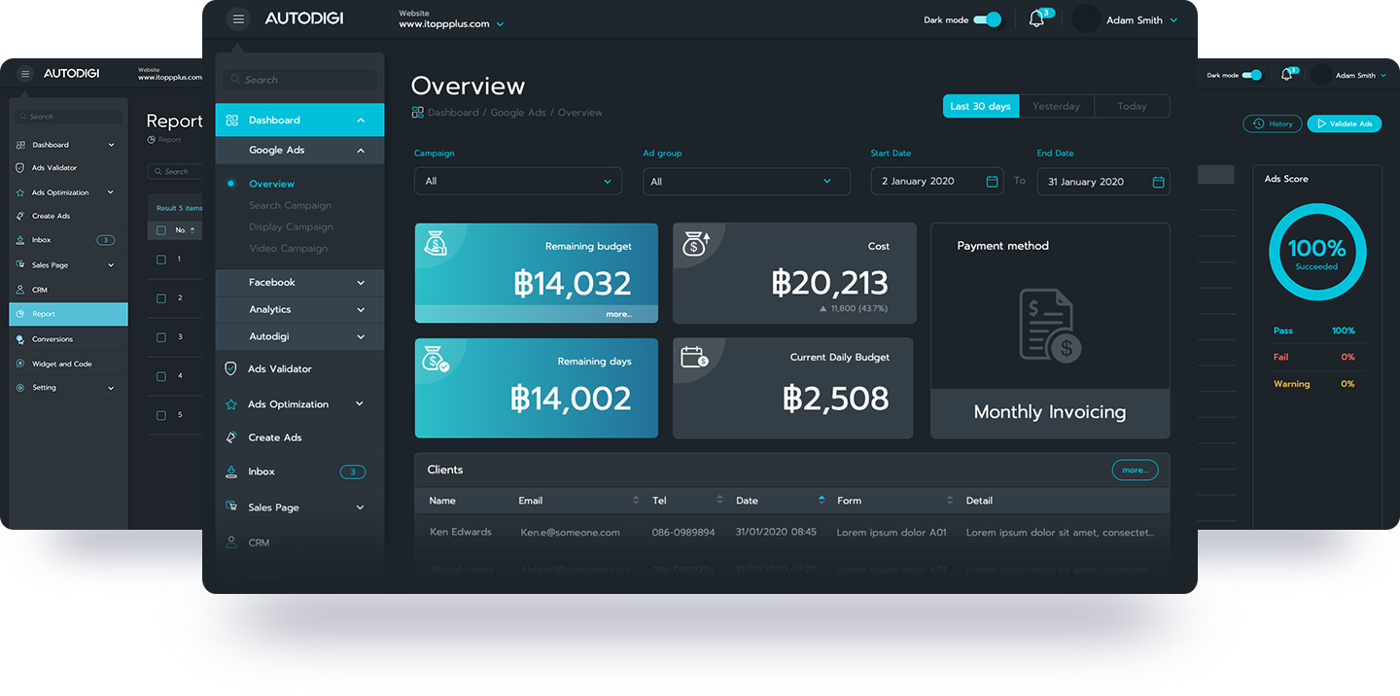Screen dimensions: 1400x696
Task: Open Campaign All dropdown
Action: pyautogui.click(x=518, y=182)
